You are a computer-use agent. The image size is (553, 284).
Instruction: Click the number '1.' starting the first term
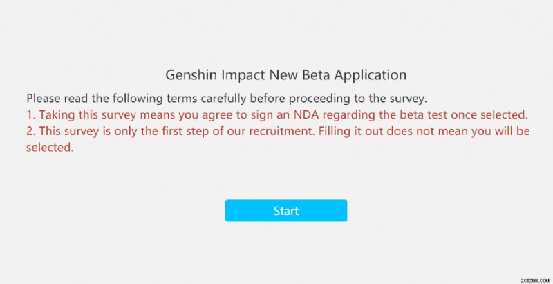point(31,114)
